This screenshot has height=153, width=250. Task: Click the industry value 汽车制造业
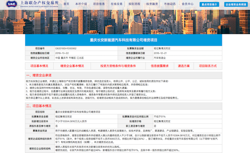(x=160, y=58)
